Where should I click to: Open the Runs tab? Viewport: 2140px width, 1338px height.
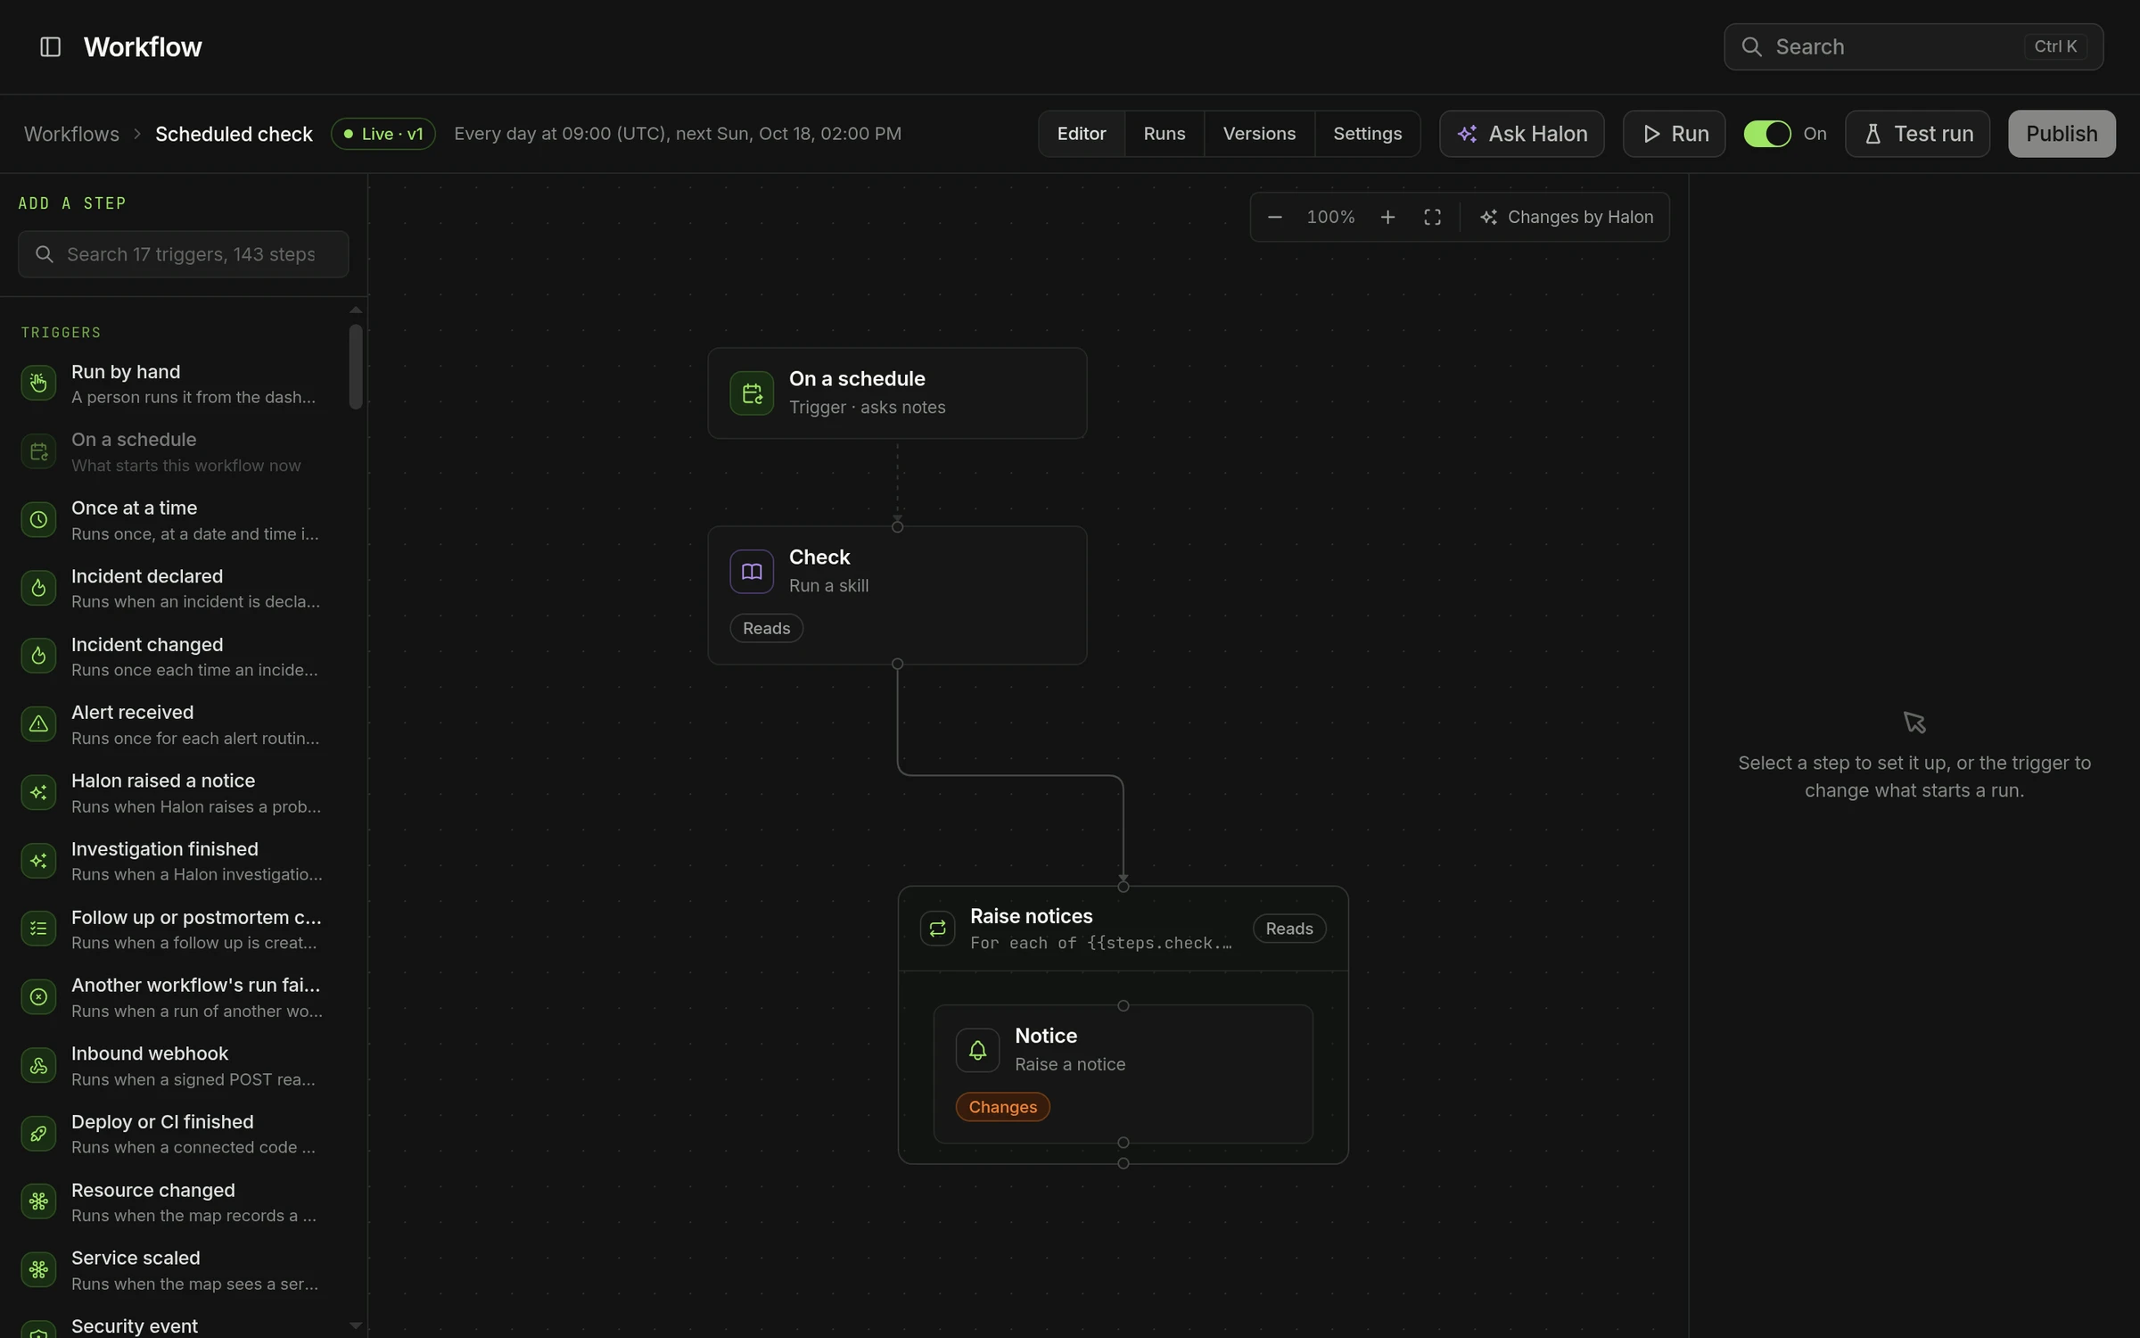1164,134
